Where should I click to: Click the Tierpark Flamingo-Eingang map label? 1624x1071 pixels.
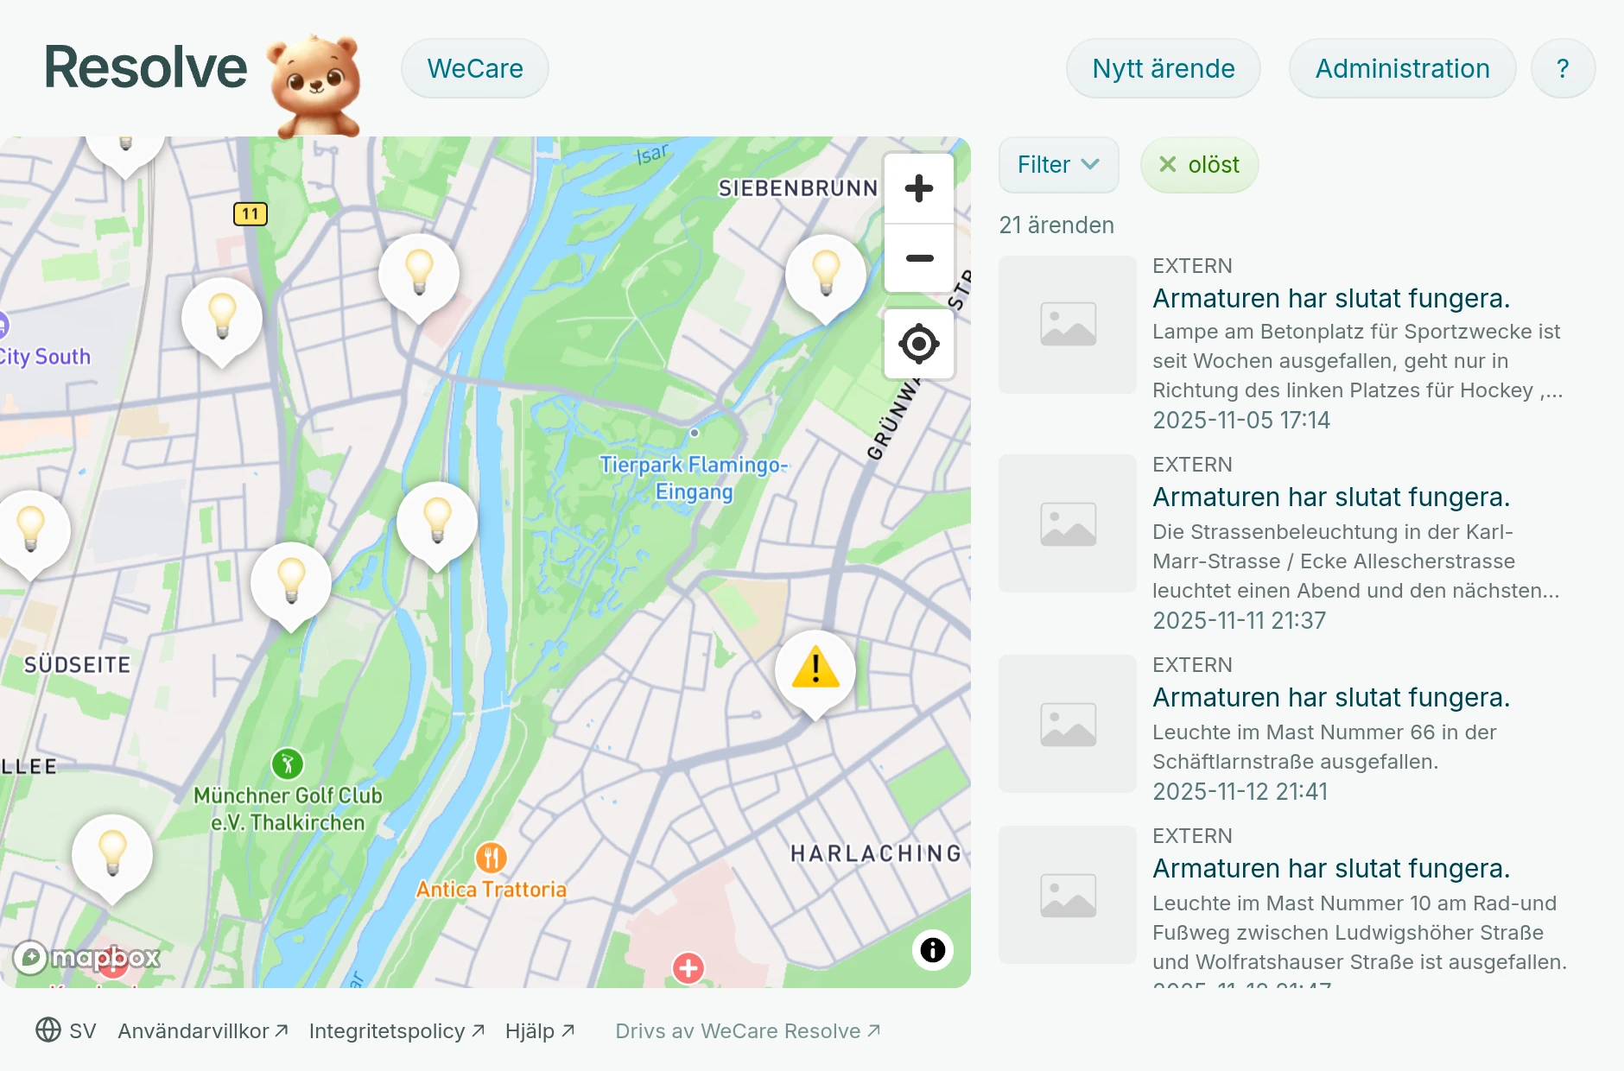[694, 478]
